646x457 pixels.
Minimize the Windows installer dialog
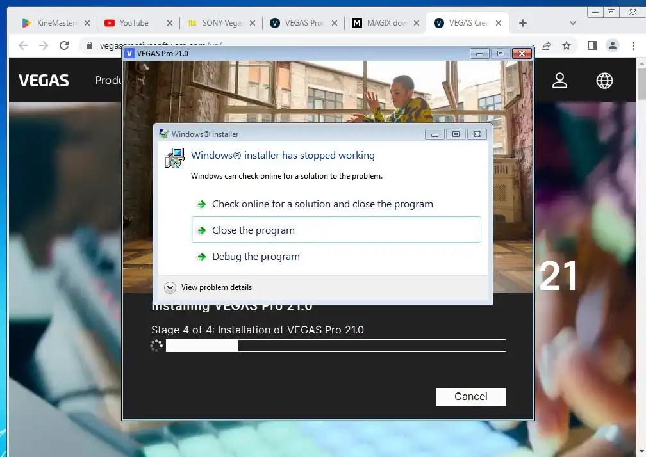[435, 134]
